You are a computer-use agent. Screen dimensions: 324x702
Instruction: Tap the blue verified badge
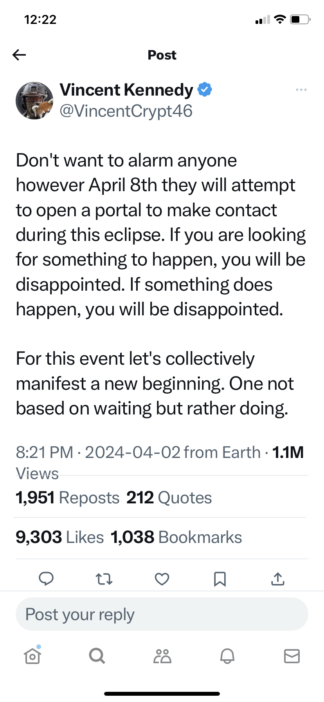[205, 90]
